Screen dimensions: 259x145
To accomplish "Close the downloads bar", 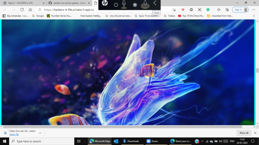I will click(255, 133).
